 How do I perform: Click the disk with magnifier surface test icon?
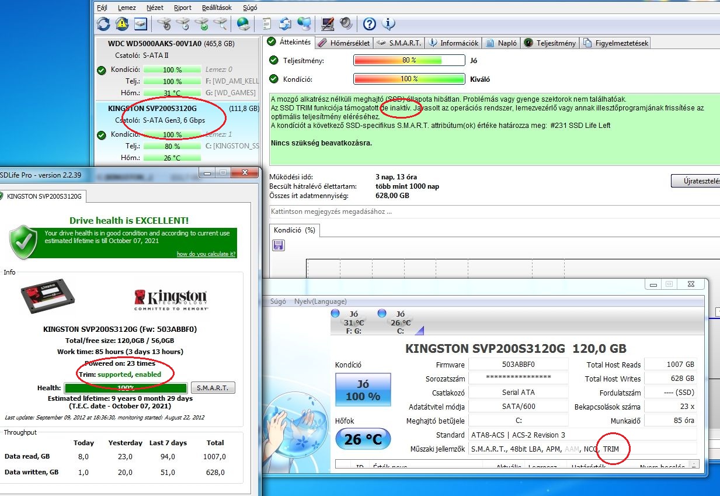pyautogui.click(x=220, y=24)
